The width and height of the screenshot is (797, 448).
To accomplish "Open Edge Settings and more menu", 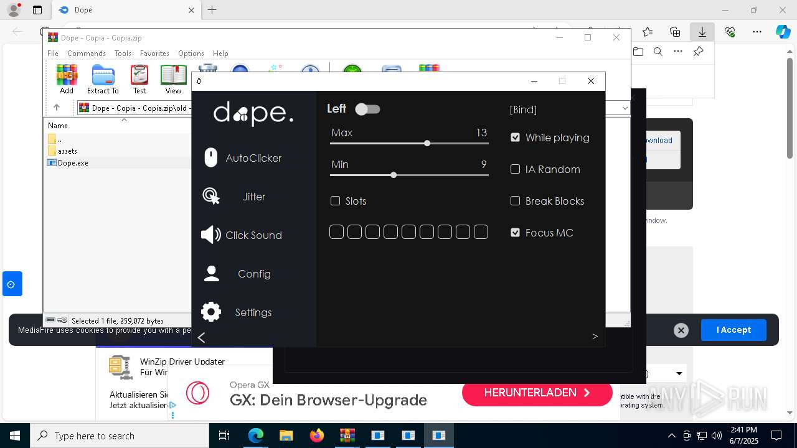I will tap(757, 32).
